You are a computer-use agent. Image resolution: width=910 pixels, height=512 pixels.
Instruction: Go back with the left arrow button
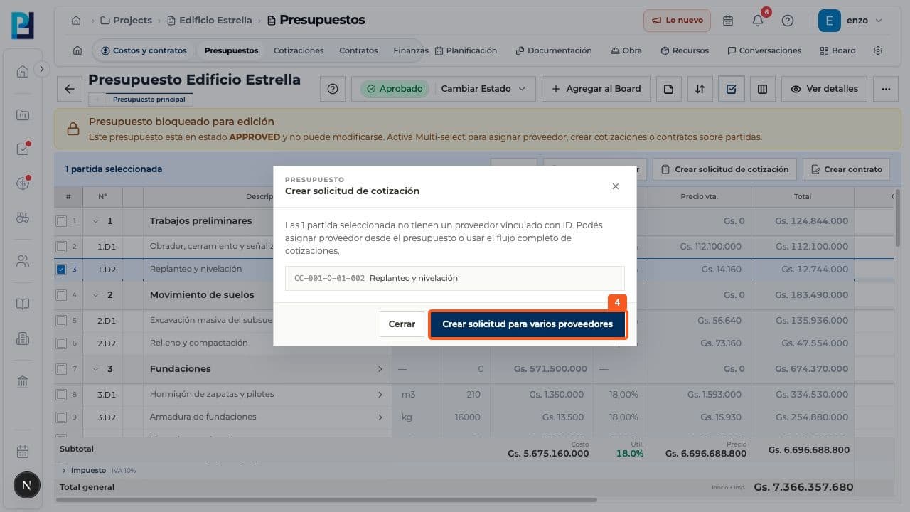pyautogui.click(x=69, y=89)
